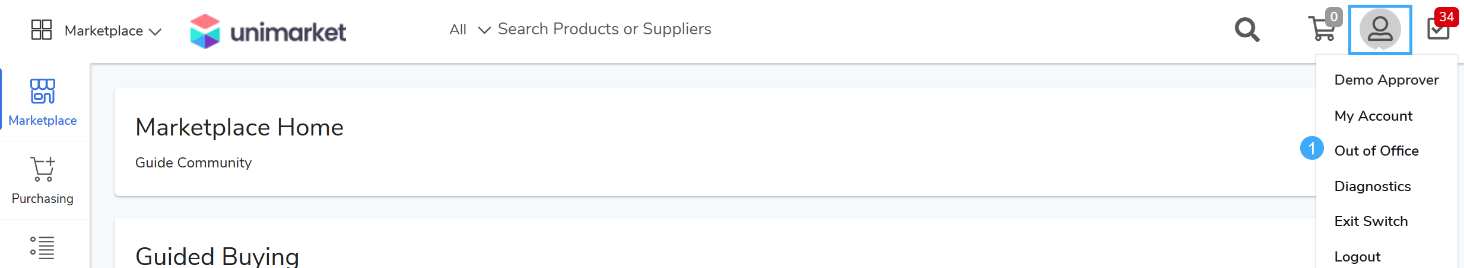Screen dimensions: 1464x268
Task: Open the Purchasing cart sidebar icon
Action: [x=43, y=169]
